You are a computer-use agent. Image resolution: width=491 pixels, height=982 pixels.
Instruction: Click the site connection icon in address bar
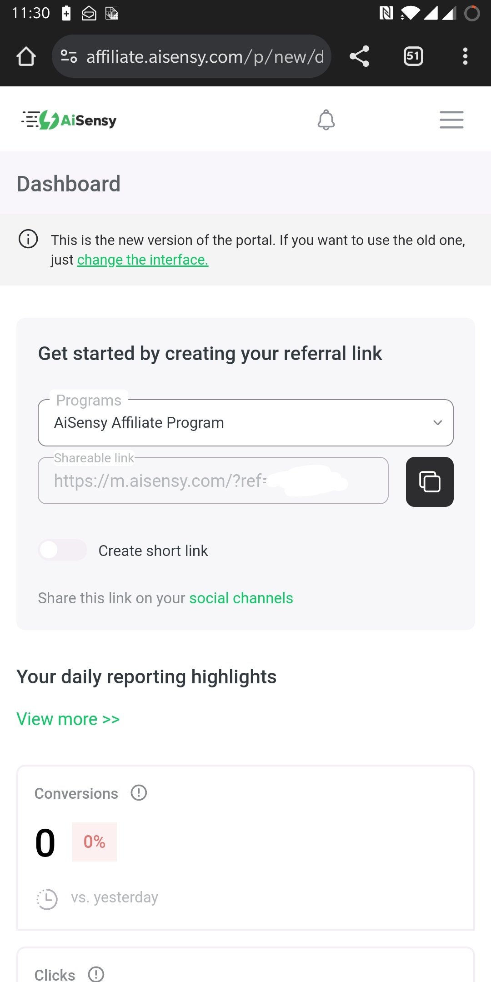(67, 56)
